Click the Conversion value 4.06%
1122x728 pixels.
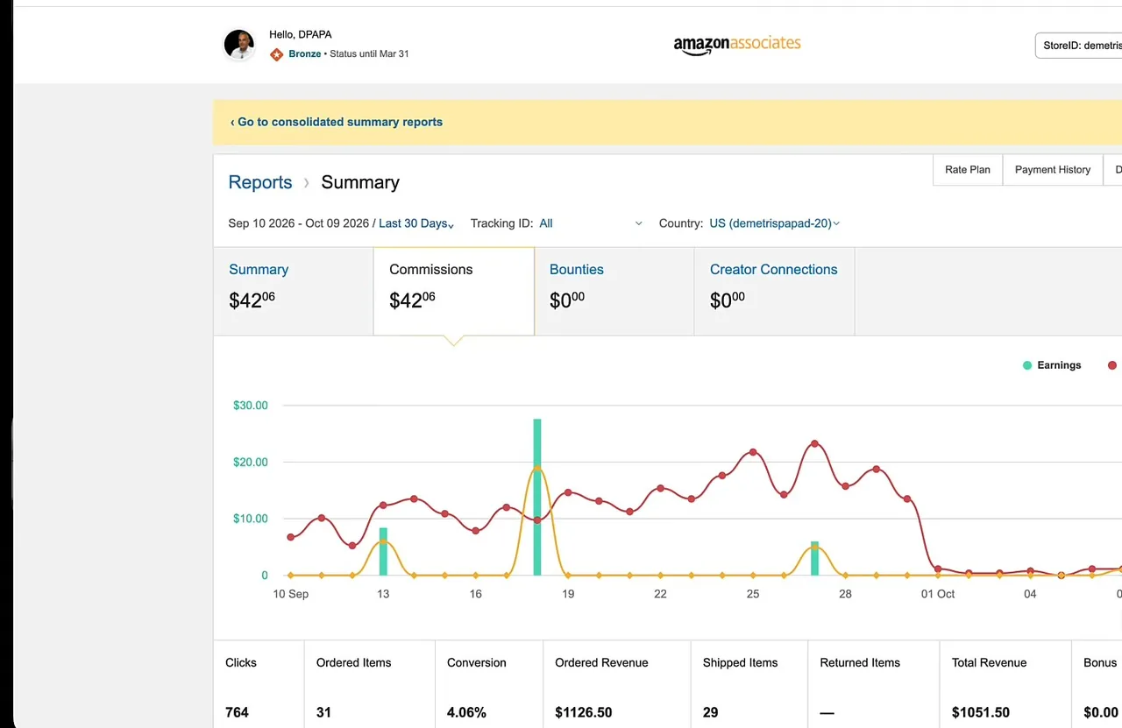tap(466, 712)
